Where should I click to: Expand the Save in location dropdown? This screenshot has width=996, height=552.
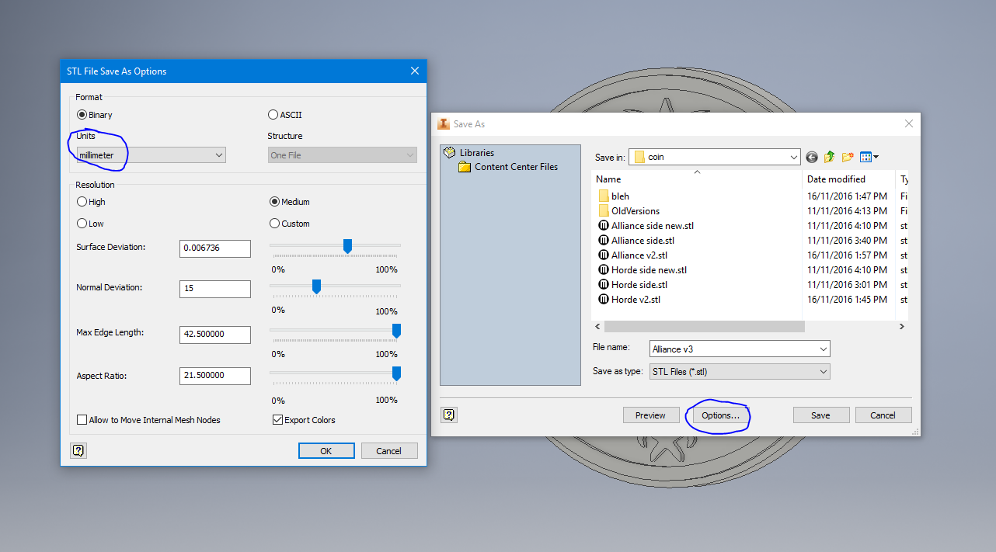[795, 157]
